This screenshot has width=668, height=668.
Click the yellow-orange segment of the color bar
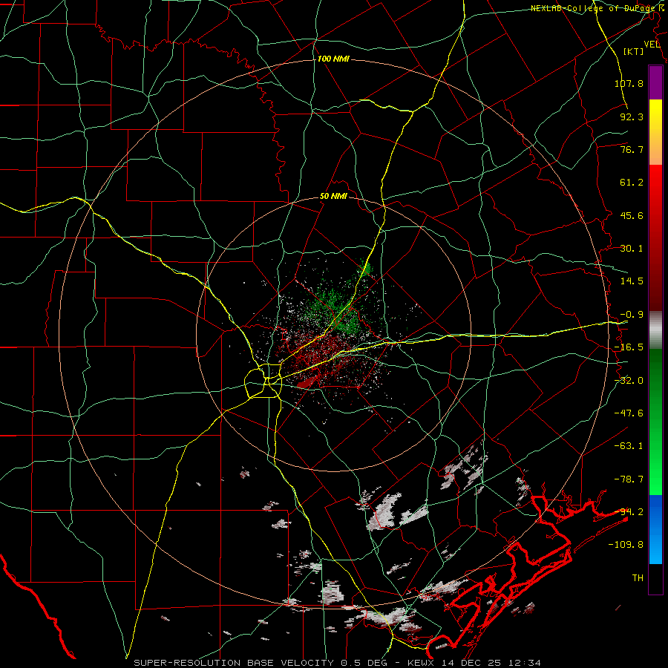[655, 132]
